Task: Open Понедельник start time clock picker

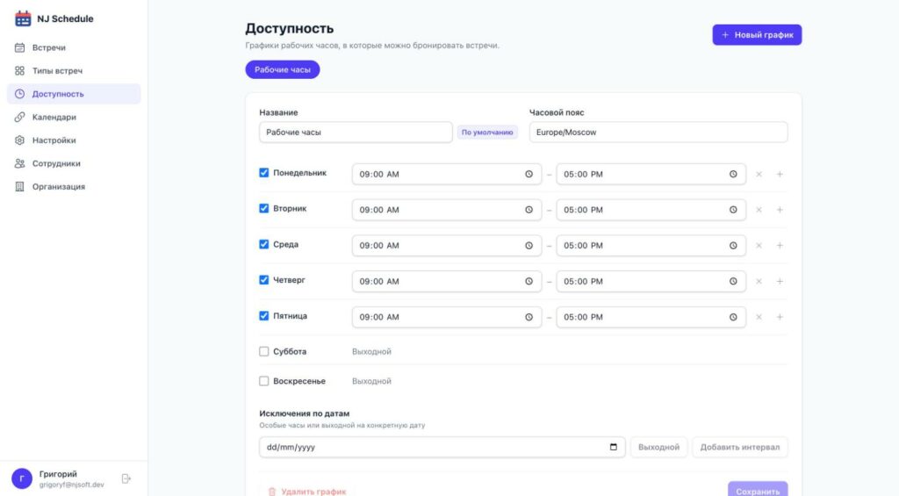Action: coord(529,175)
